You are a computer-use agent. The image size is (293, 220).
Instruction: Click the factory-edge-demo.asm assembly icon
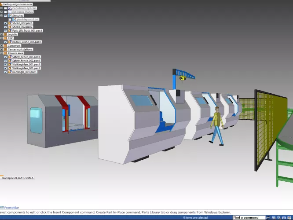[x=1, y=4]
